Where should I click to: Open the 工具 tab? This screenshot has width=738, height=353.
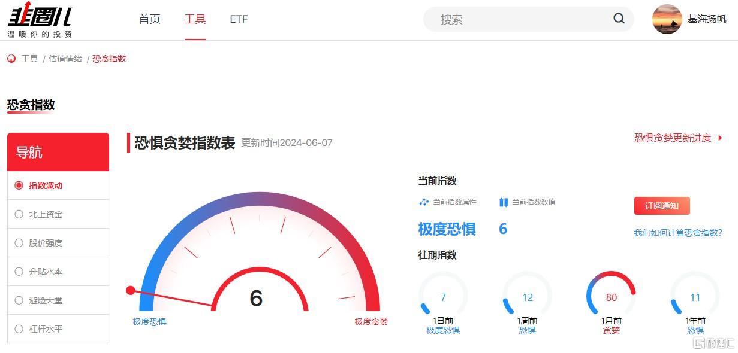pyautogui.click(x=195, y=19)
